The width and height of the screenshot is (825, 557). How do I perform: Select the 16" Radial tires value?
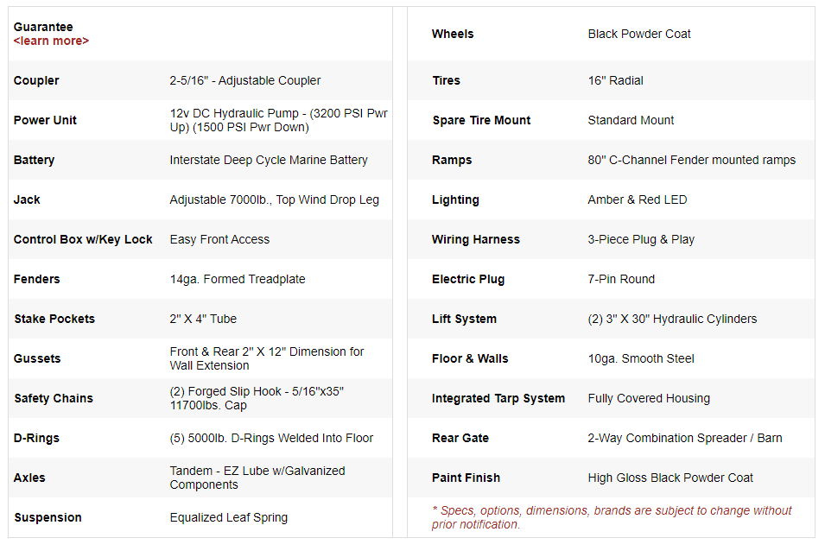615,80
